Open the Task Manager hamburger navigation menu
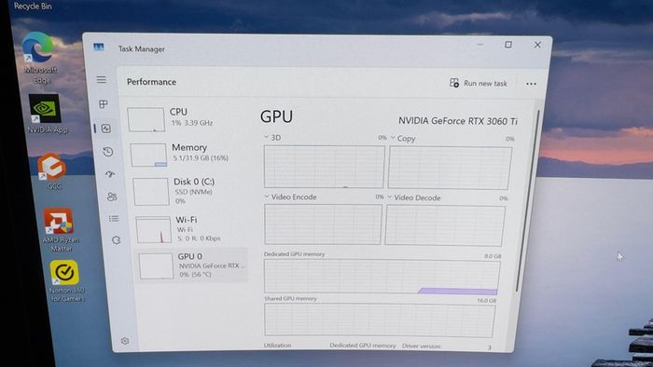The width and height of the screenshot is (653, 367). pyautogui.click(x=101, y=79)
